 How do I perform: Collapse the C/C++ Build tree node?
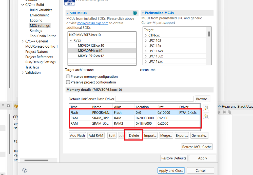(x=23, y=5)
